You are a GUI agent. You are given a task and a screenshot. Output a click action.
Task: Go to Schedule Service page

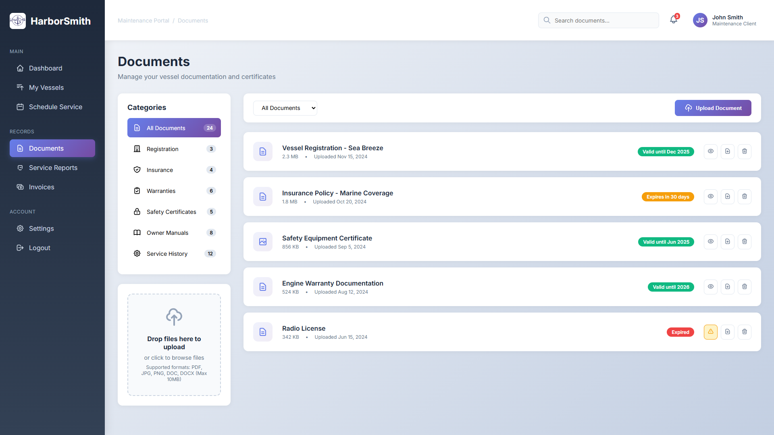[x=55, y=107]
